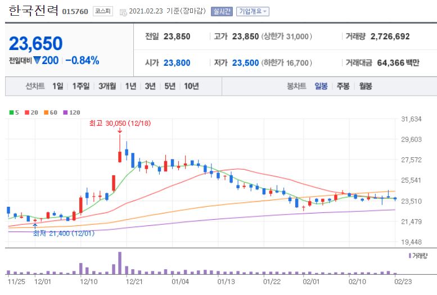This screenshot has width=437, height=295.
Task: Click the 01/04 date axis label
Action: tap(181, 282)
